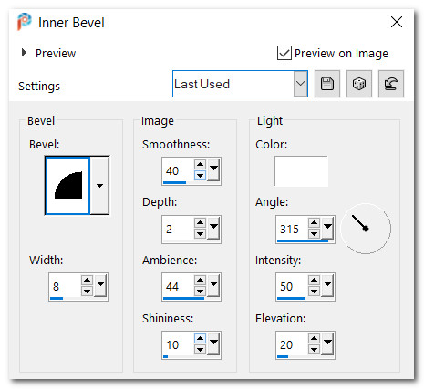This screenshot has width=424, height=389.
Task: Click the Intensity value field showing 50
Action: tap(293, 286)
